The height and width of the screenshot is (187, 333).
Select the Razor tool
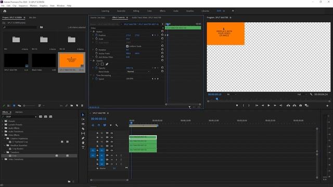tap(83, 129)
